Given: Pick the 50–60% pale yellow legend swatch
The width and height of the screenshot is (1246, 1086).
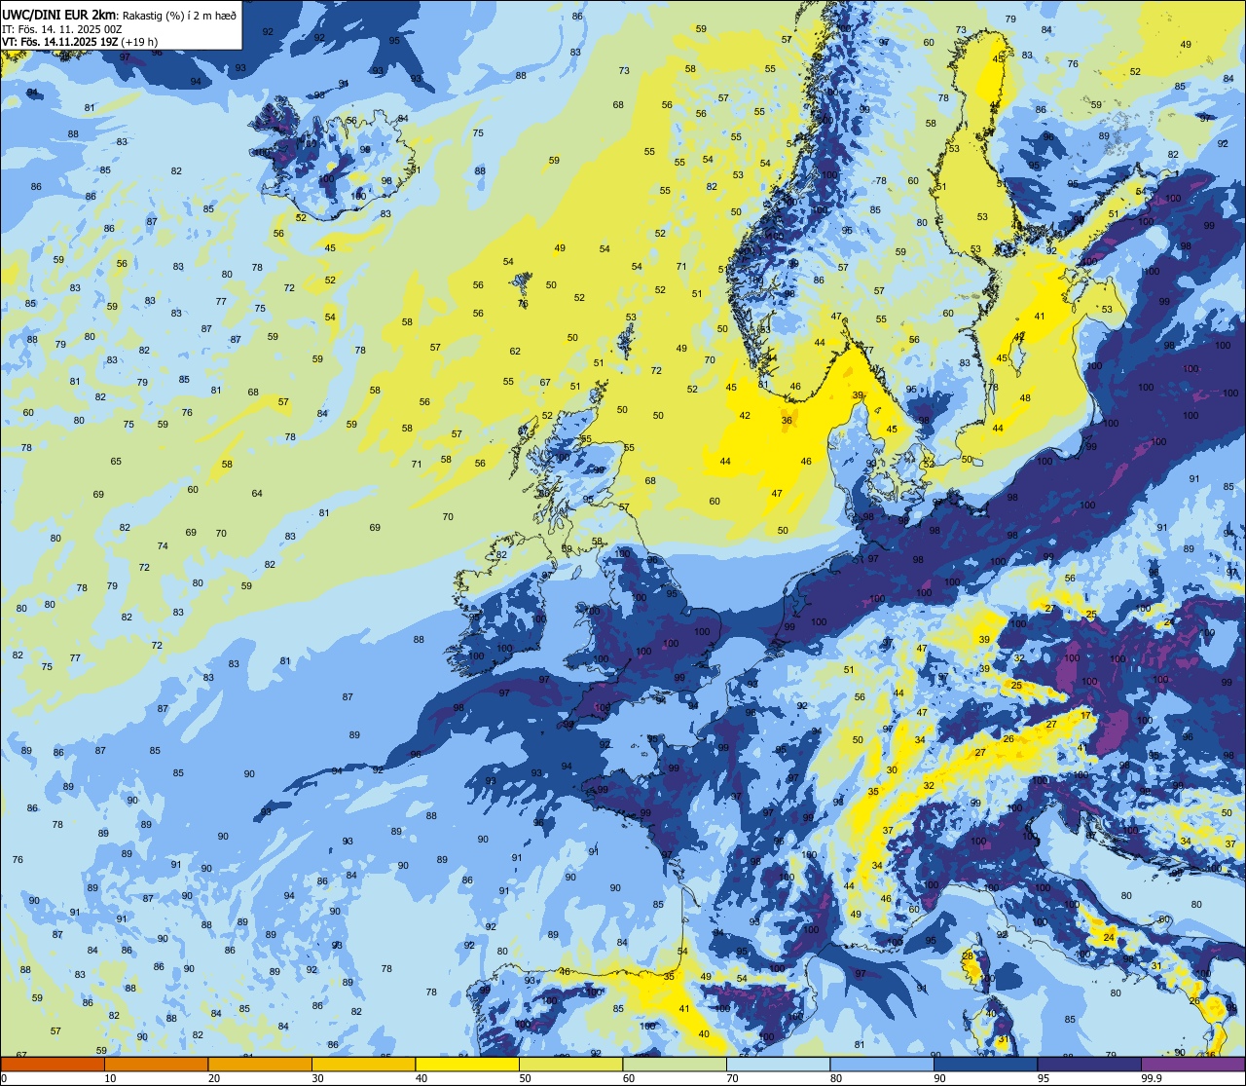Looking at the screenshot, I should coord(570,1064).
